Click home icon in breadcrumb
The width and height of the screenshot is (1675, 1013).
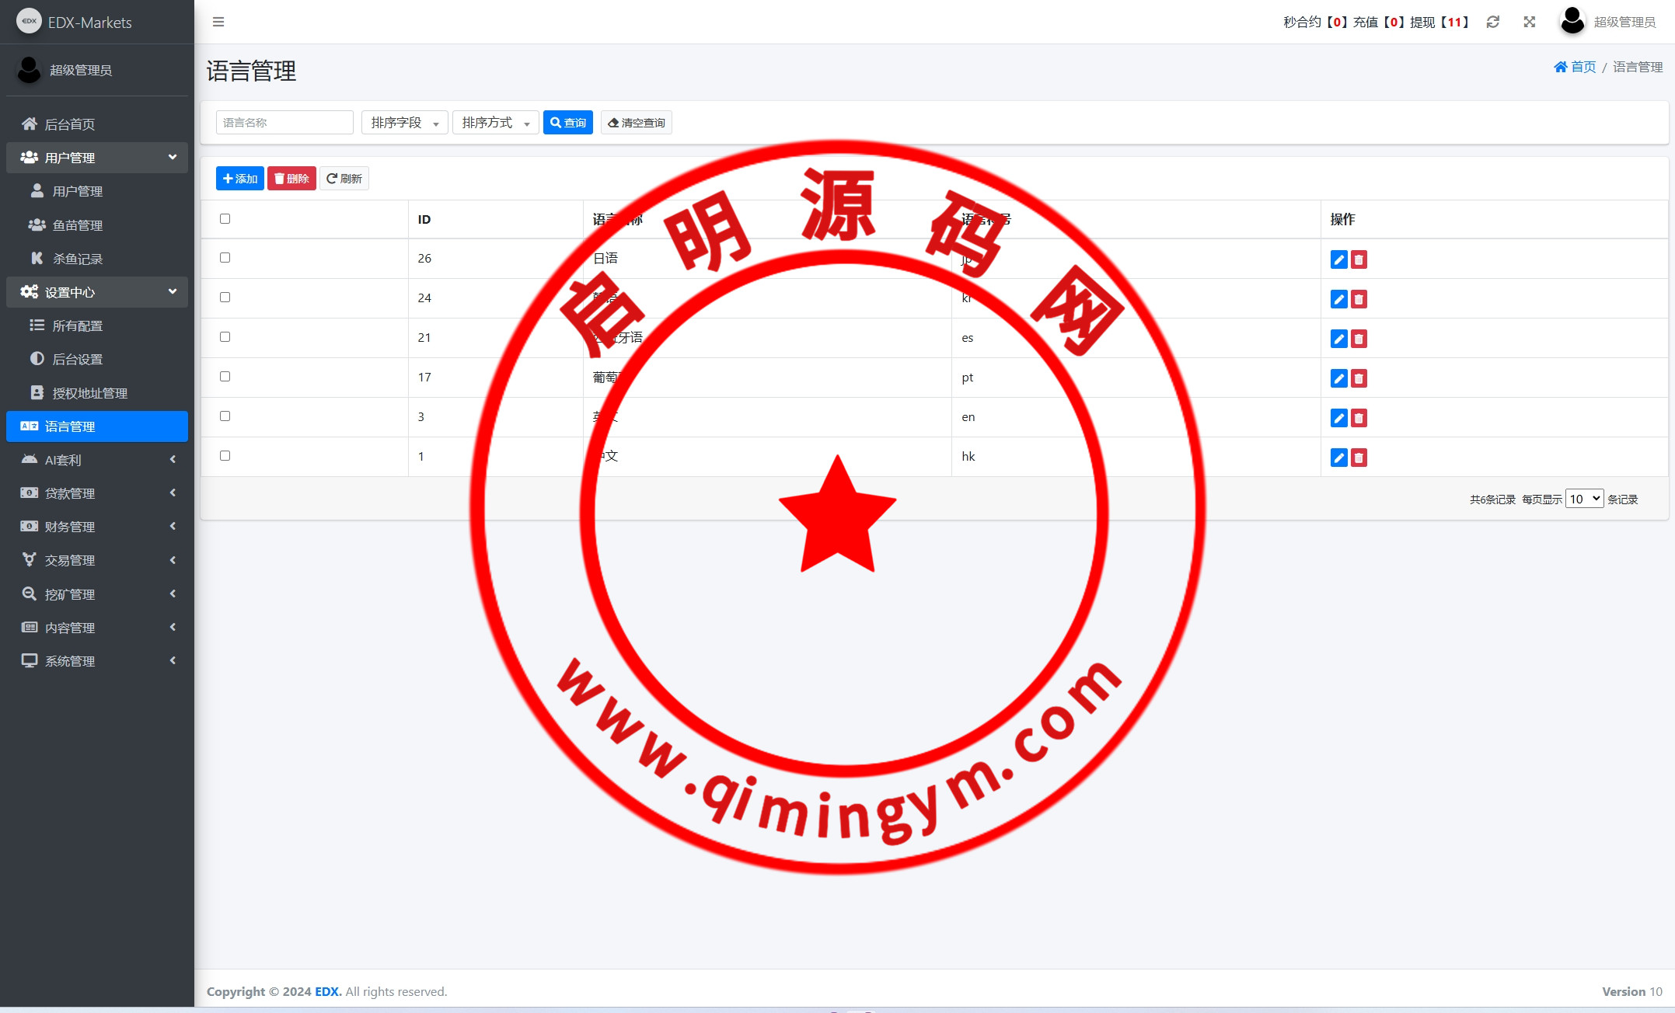coord(1560,67)
